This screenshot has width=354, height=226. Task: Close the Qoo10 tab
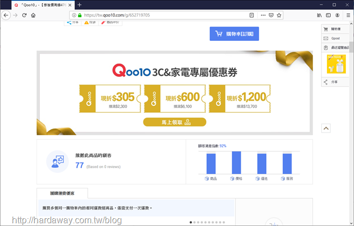point(70,5)
